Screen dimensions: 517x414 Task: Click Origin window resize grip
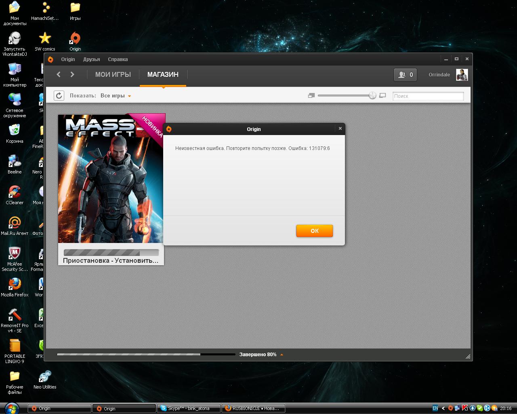(x=468, y=356)
